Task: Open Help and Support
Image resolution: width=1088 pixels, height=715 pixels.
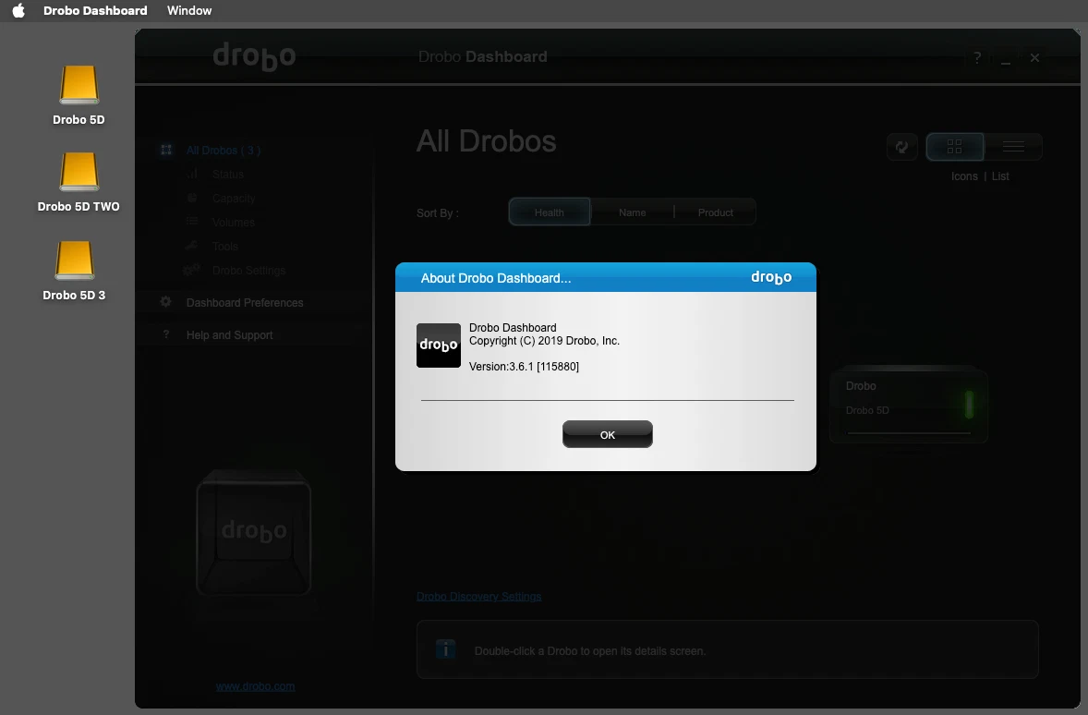Action: click(230, 335)
